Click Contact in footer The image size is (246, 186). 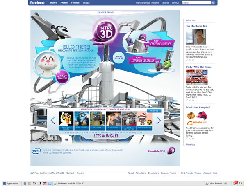[x=70, y=173]
